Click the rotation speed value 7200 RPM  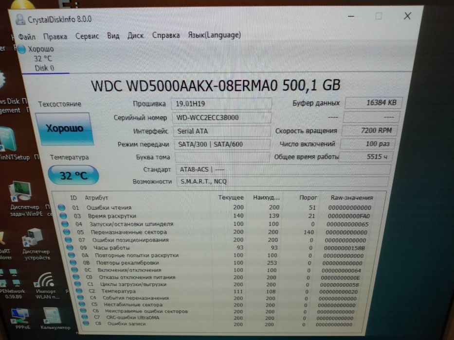click(369, 130)
